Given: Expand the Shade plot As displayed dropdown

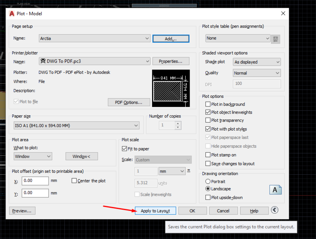Looking at the screenshot, I should click(257, 62).
